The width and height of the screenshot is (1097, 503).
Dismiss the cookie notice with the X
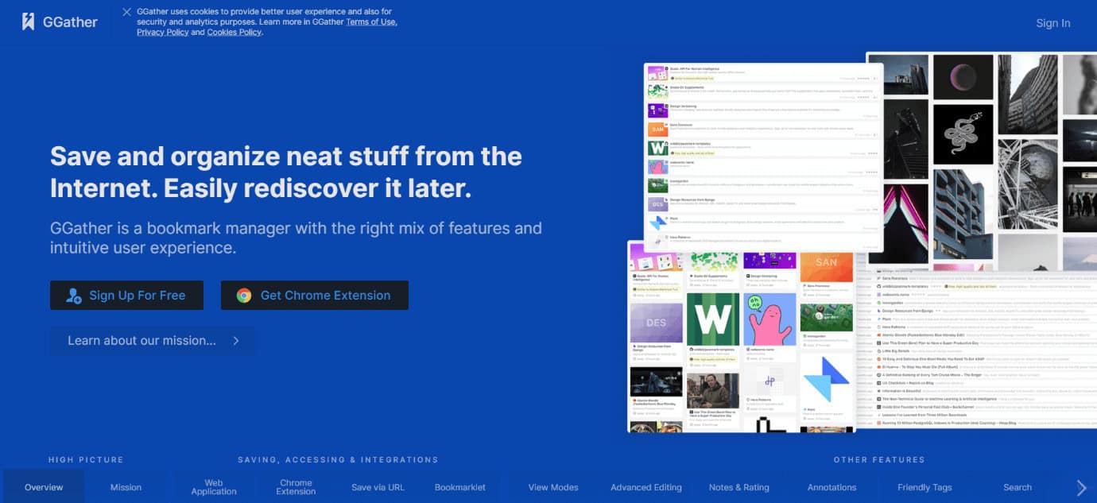tap(127, 12)
